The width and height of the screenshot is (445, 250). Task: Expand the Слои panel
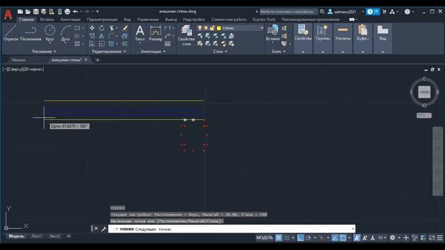(220, 51)
